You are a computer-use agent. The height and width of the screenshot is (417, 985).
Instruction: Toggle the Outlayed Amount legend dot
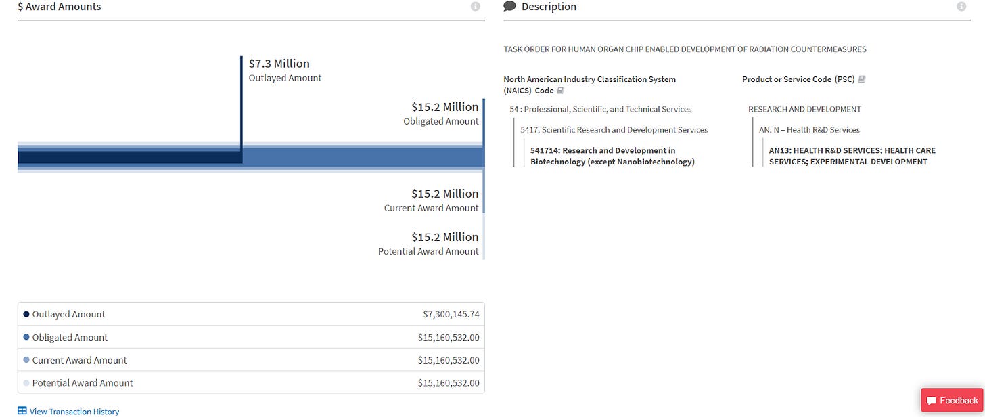click(x=25, y=313)
